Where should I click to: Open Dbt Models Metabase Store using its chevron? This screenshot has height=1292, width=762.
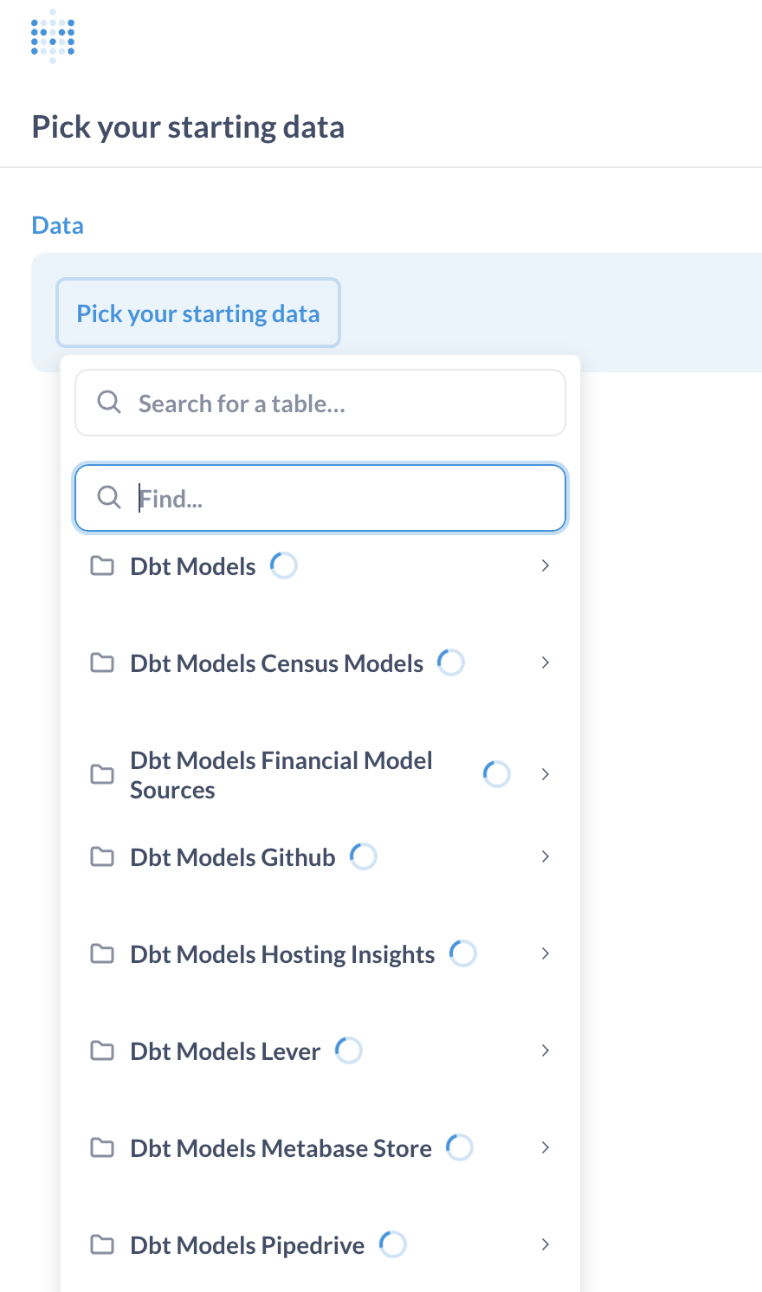click(546, 1147)
